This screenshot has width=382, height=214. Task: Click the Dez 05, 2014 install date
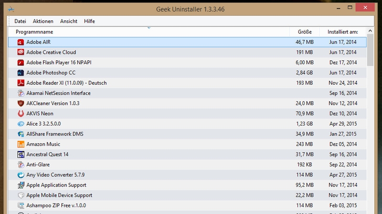tap(343, 144)
